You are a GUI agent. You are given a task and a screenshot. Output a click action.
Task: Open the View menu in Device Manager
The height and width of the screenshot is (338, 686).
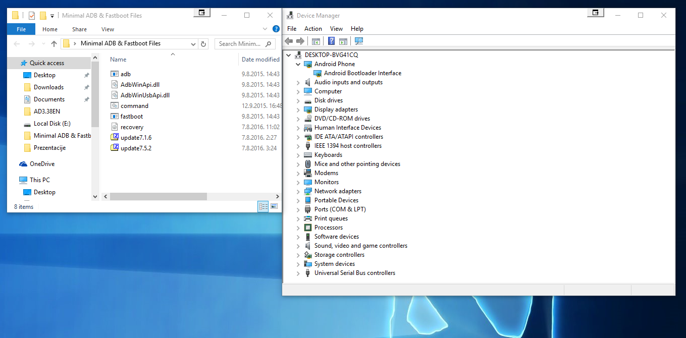point(336,29)
